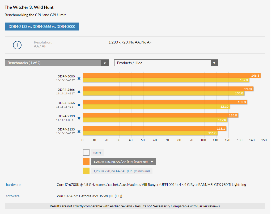
Task: Click the 118.1 orange bar
Action: click(155, 128)
